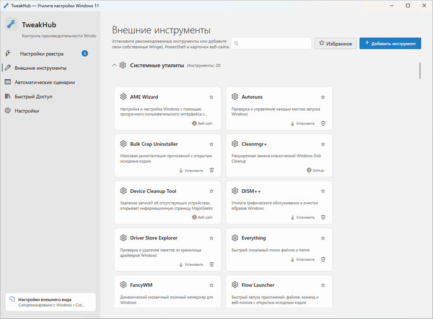Delete Autoruns using trash icon
Screen dimensions: 433x319
[323, 124]
